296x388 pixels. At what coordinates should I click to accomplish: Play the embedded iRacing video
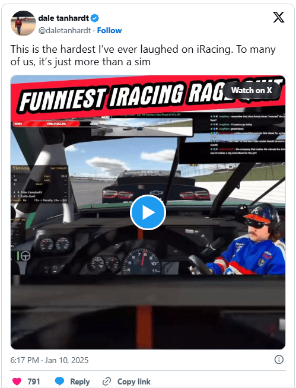pyautogui.click(x=148, y=212)
